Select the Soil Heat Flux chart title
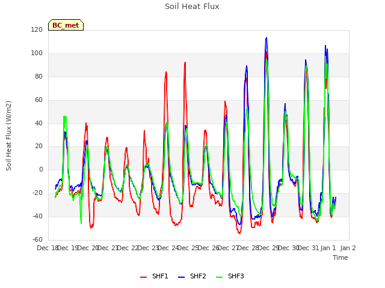Viewport: 385px width, 288px height. point(192,7)
